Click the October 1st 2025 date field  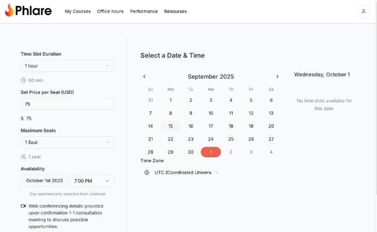[44, 181]
